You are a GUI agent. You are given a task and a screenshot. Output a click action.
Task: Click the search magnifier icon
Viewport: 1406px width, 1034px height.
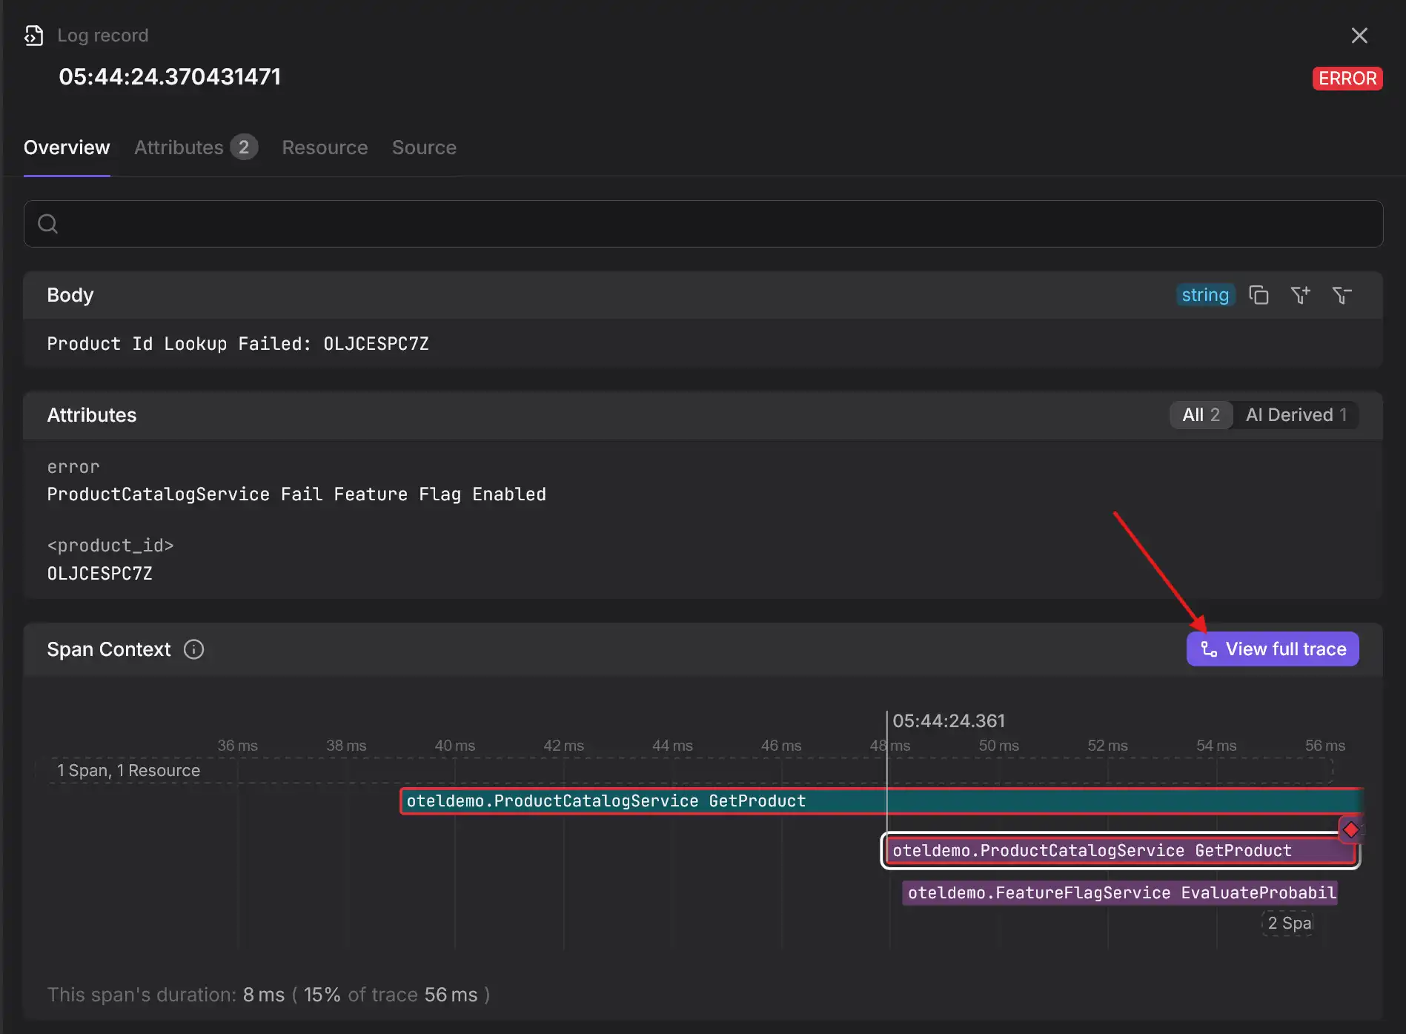48,224
